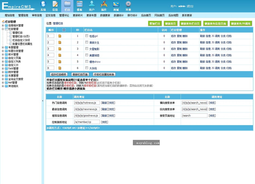Open the 插件 tools icon in the header
This screenshot has width=255, height=184.
(104, 4)
